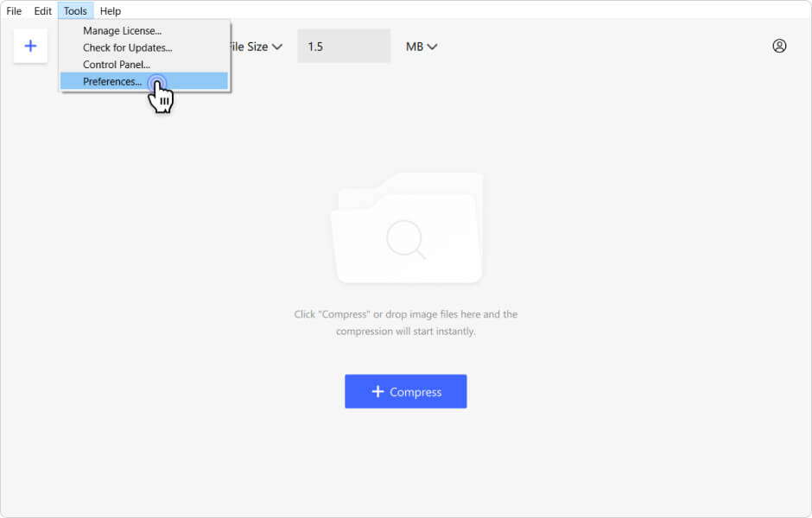Click the magnifying glass inside the folder graphic
812x518 pixels.
coord(405,239)
